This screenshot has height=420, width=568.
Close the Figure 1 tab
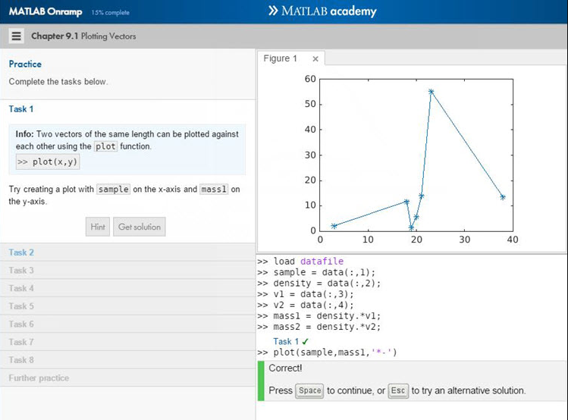click(x=315, y=59)
